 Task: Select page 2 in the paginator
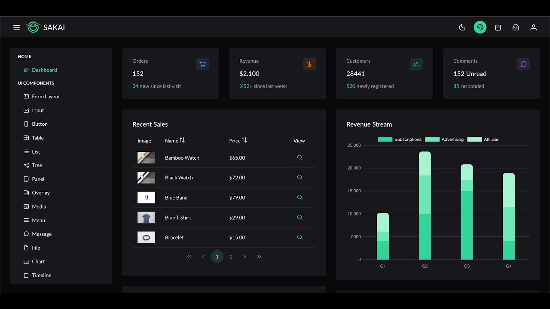point(231,257)
